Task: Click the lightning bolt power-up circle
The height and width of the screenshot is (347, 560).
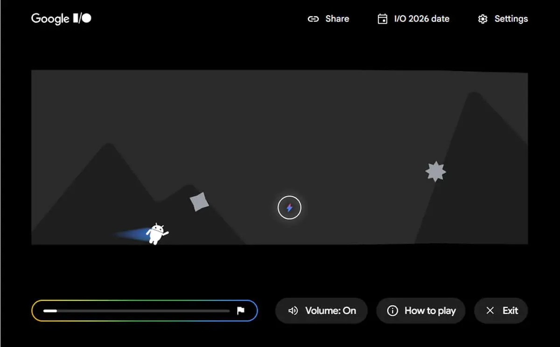Action: pos(289,208)
